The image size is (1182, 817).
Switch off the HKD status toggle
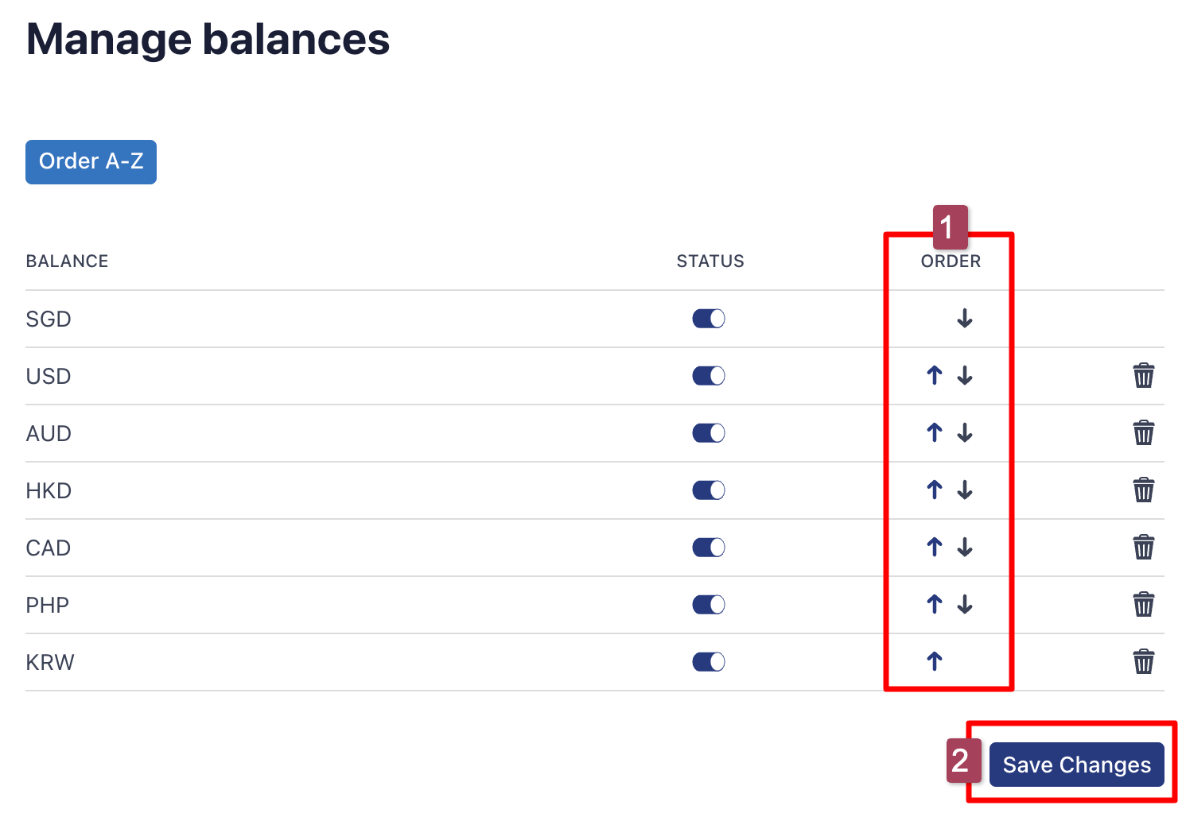[709, 490]
